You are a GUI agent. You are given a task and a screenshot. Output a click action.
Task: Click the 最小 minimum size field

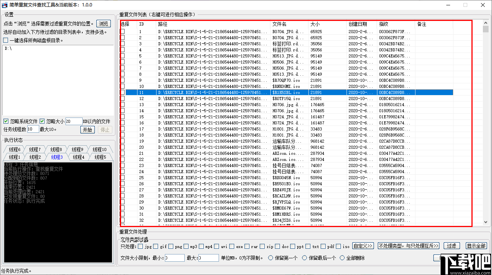click(175, 258)
